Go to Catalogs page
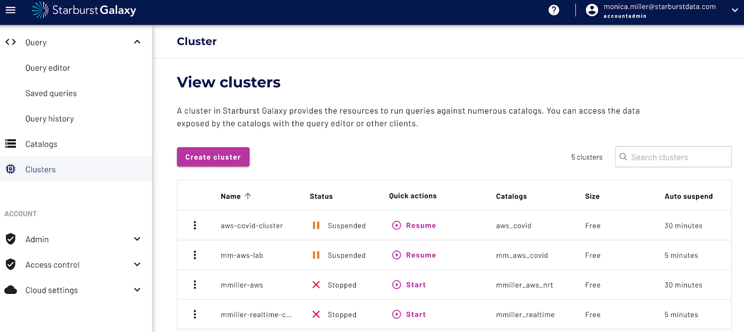744x332 pixels. click(x=41, y=144)
